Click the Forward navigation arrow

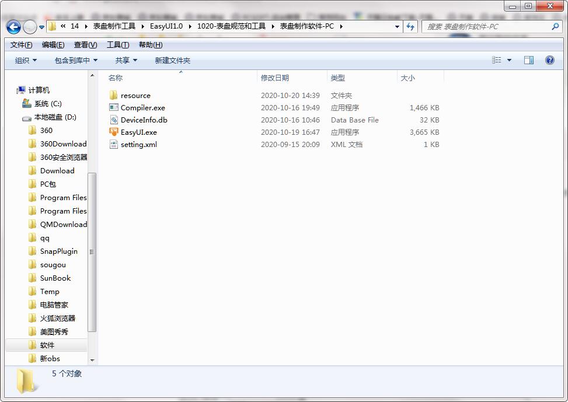coord(29,27)
